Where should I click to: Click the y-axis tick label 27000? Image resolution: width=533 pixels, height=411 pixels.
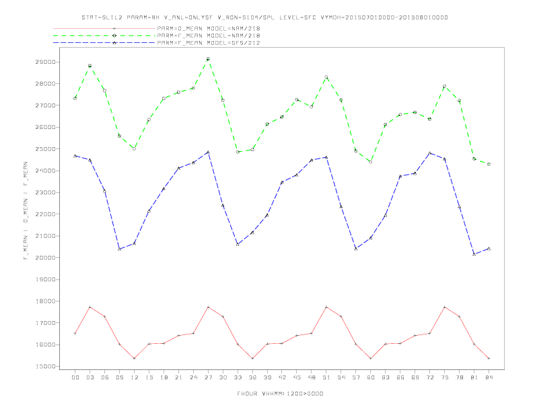[46, 105]
